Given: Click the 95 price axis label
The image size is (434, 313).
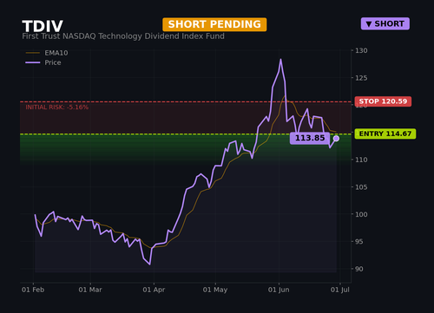Looking at the screenshot, I should click(x=359, y=242).
